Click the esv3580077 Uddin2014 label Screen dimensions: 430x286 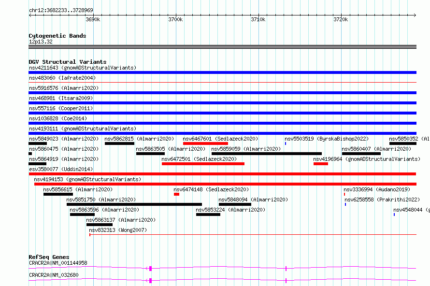click(x=61, y=169)
